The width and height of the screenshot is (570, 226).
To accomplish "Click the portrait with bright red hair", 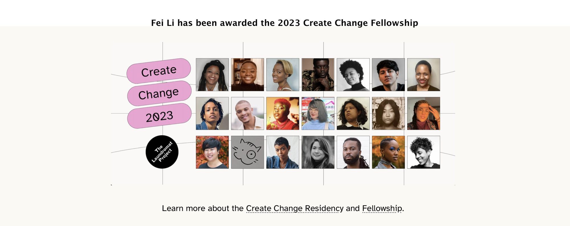I will coord(283,113).
